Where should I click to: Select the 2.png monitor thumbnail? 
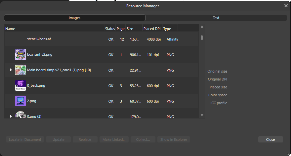(21, 101)
